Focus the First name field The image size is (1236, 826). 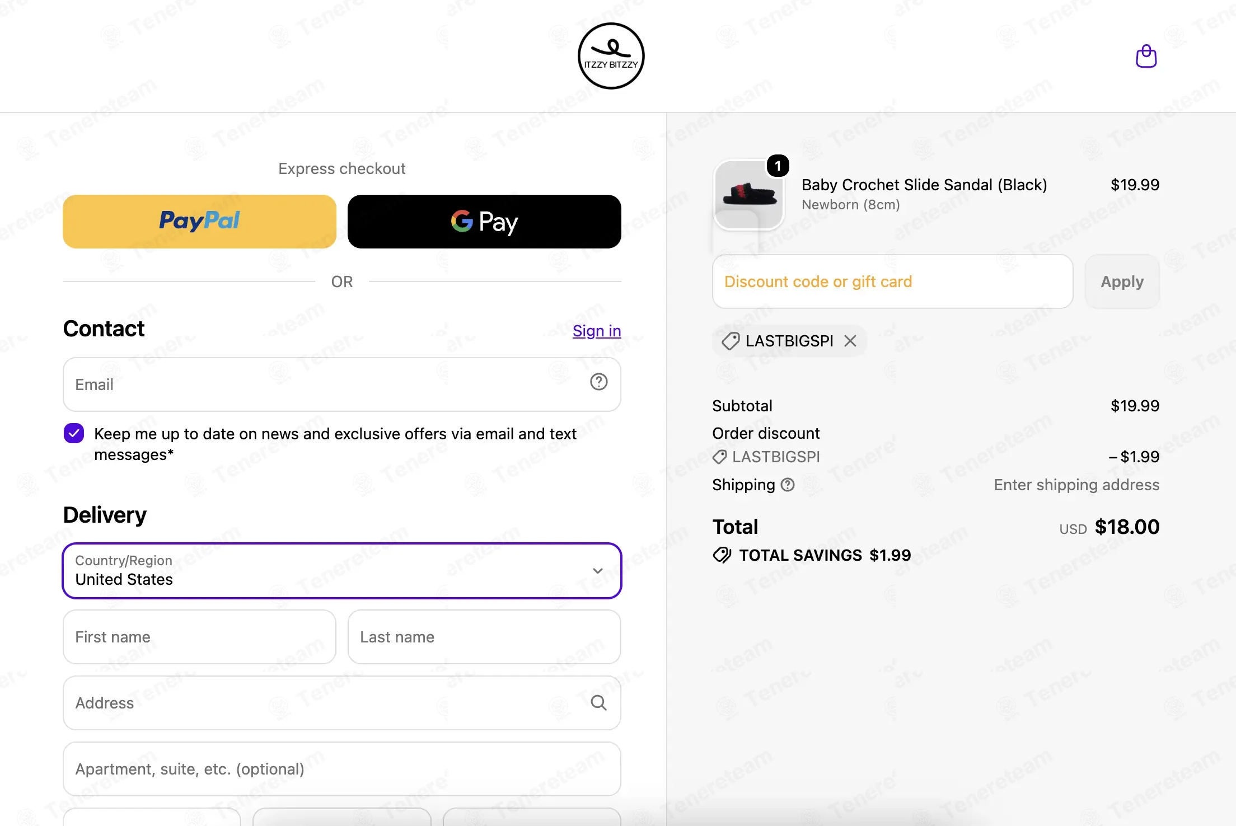(x=199, y=637)
